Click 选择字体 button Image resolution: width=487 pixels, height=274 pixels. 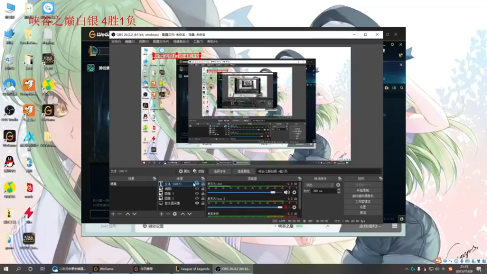tap(220, 171)
